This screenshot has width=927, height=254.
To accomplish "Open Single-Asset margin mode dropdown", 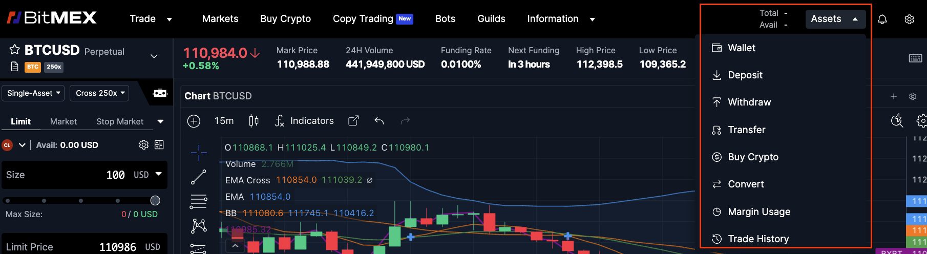I will click(x=33, y=93).
